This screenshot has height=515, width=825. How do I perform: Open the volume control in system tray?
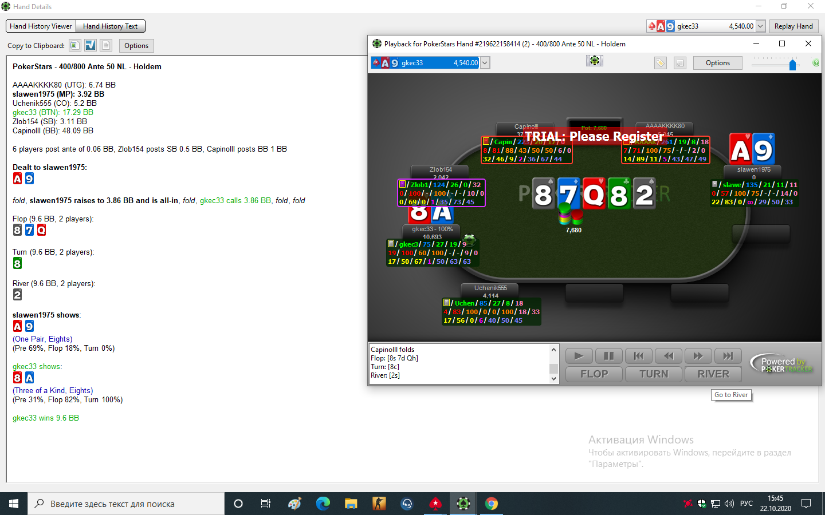(x=729, y=504)
